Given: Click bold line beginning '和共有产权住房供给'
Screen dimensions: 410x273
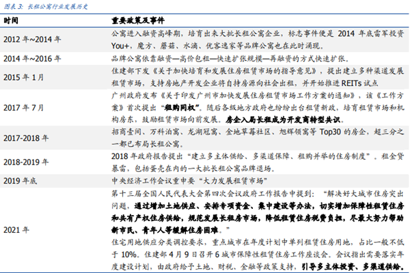Looking at the screenshot, I should [x=258, y=218].
